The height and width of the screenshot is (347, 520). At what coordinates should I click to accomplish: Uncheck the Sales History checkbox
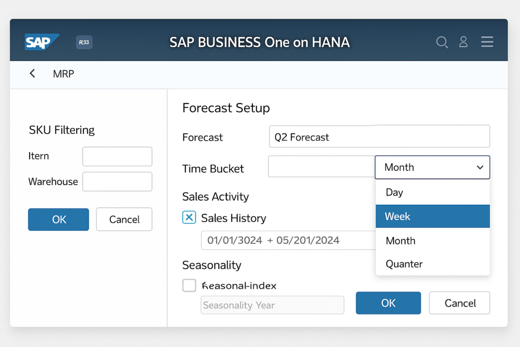pos(189,218)
